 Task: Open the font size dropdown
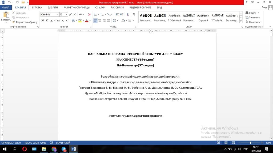click(66, 14)
